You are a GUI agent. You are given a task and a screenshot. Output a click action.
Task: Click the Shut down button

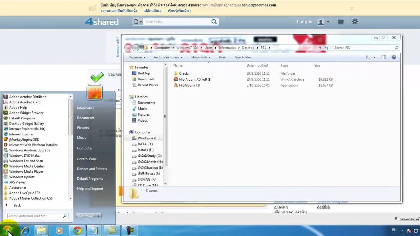pyautogui.click(x=85, y=216)
